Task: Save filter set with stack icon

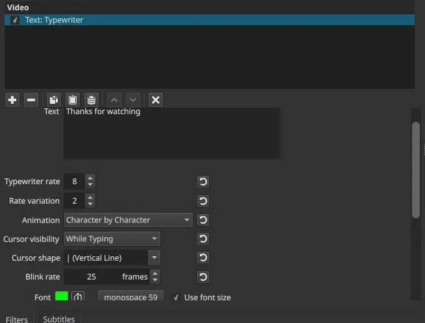Action: coord(91,100)
